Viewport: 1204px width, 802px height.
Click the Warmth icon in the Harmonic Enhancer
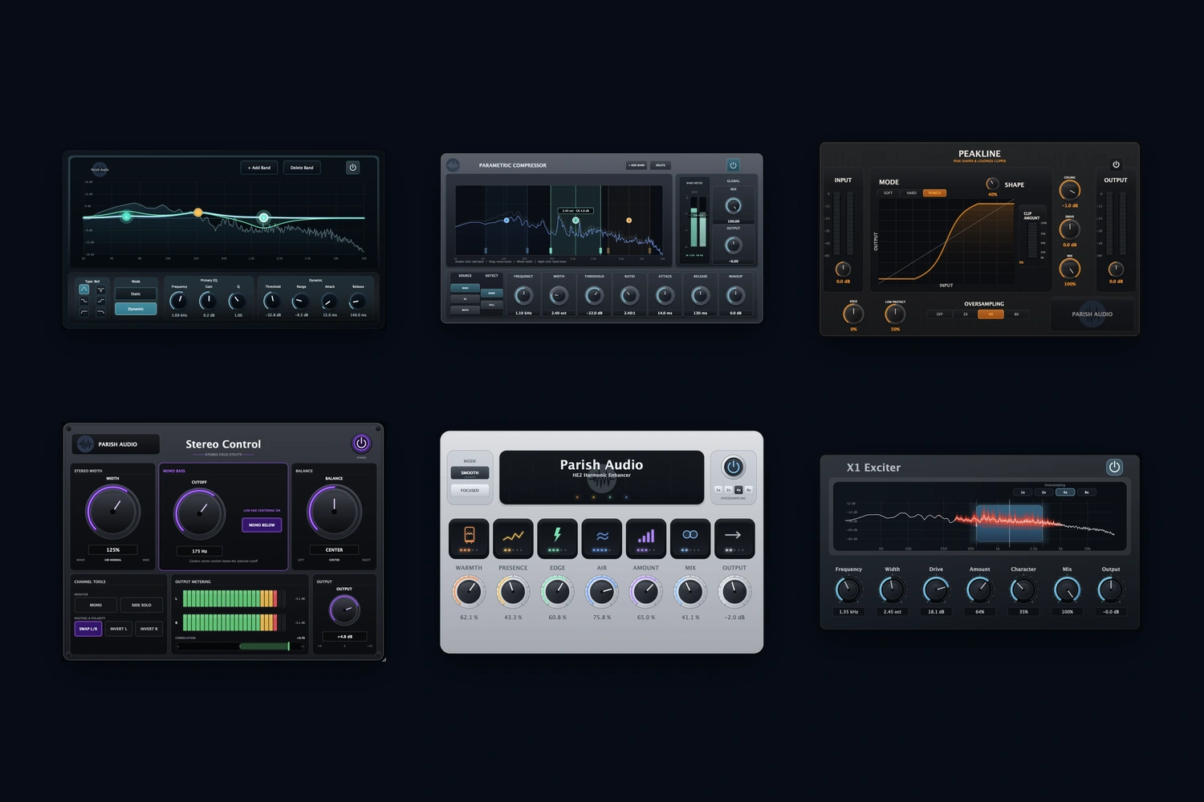(x=469, y=535)
